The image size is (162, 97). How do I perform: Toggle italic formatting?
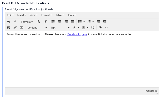(x=45, y=22)
